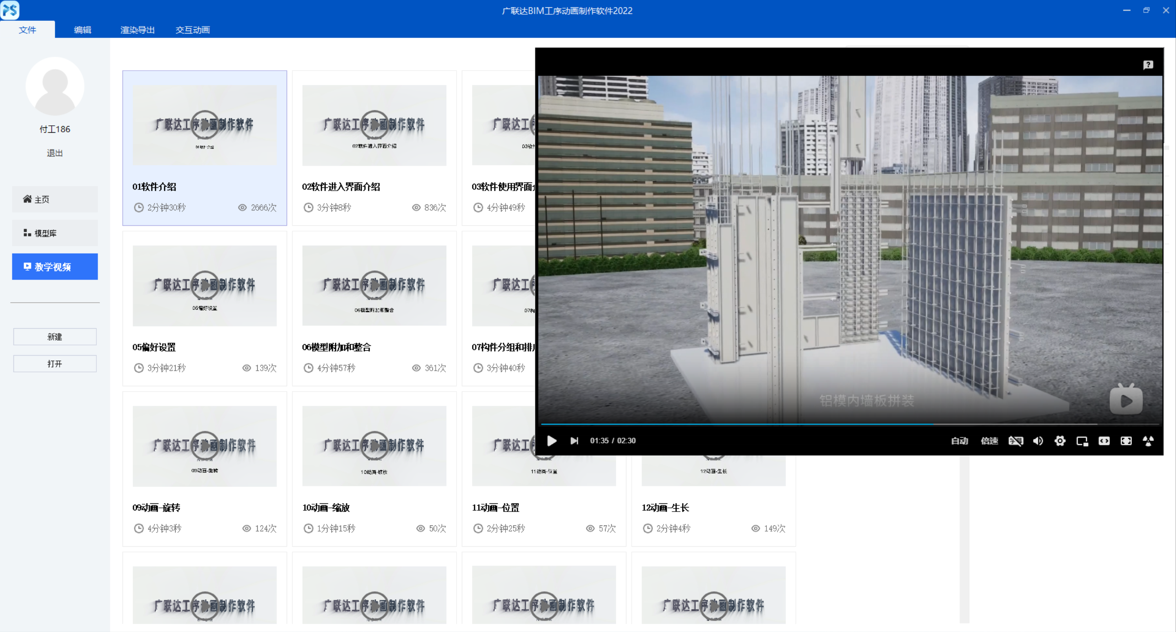Click the user avatar picture
The height and width of the screenshot is (632, 1176).
(55, 86)
